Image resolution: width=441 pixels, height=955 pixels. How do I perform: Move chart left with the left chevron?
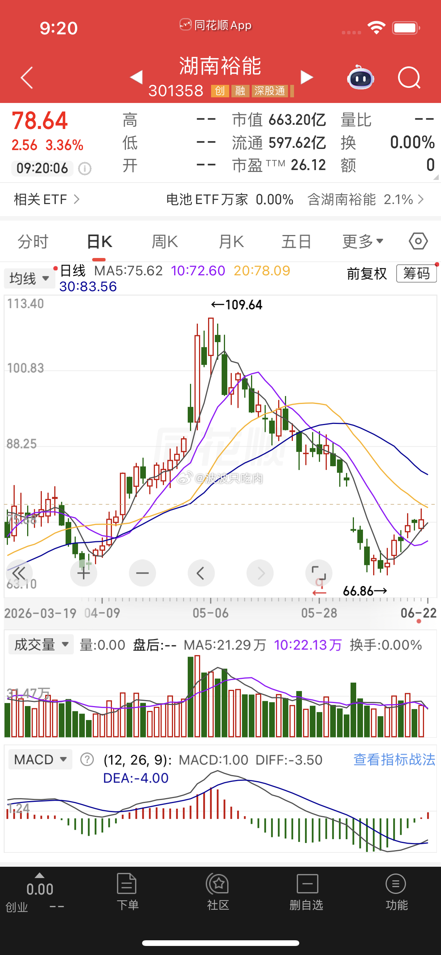click(x=201, y=573)
